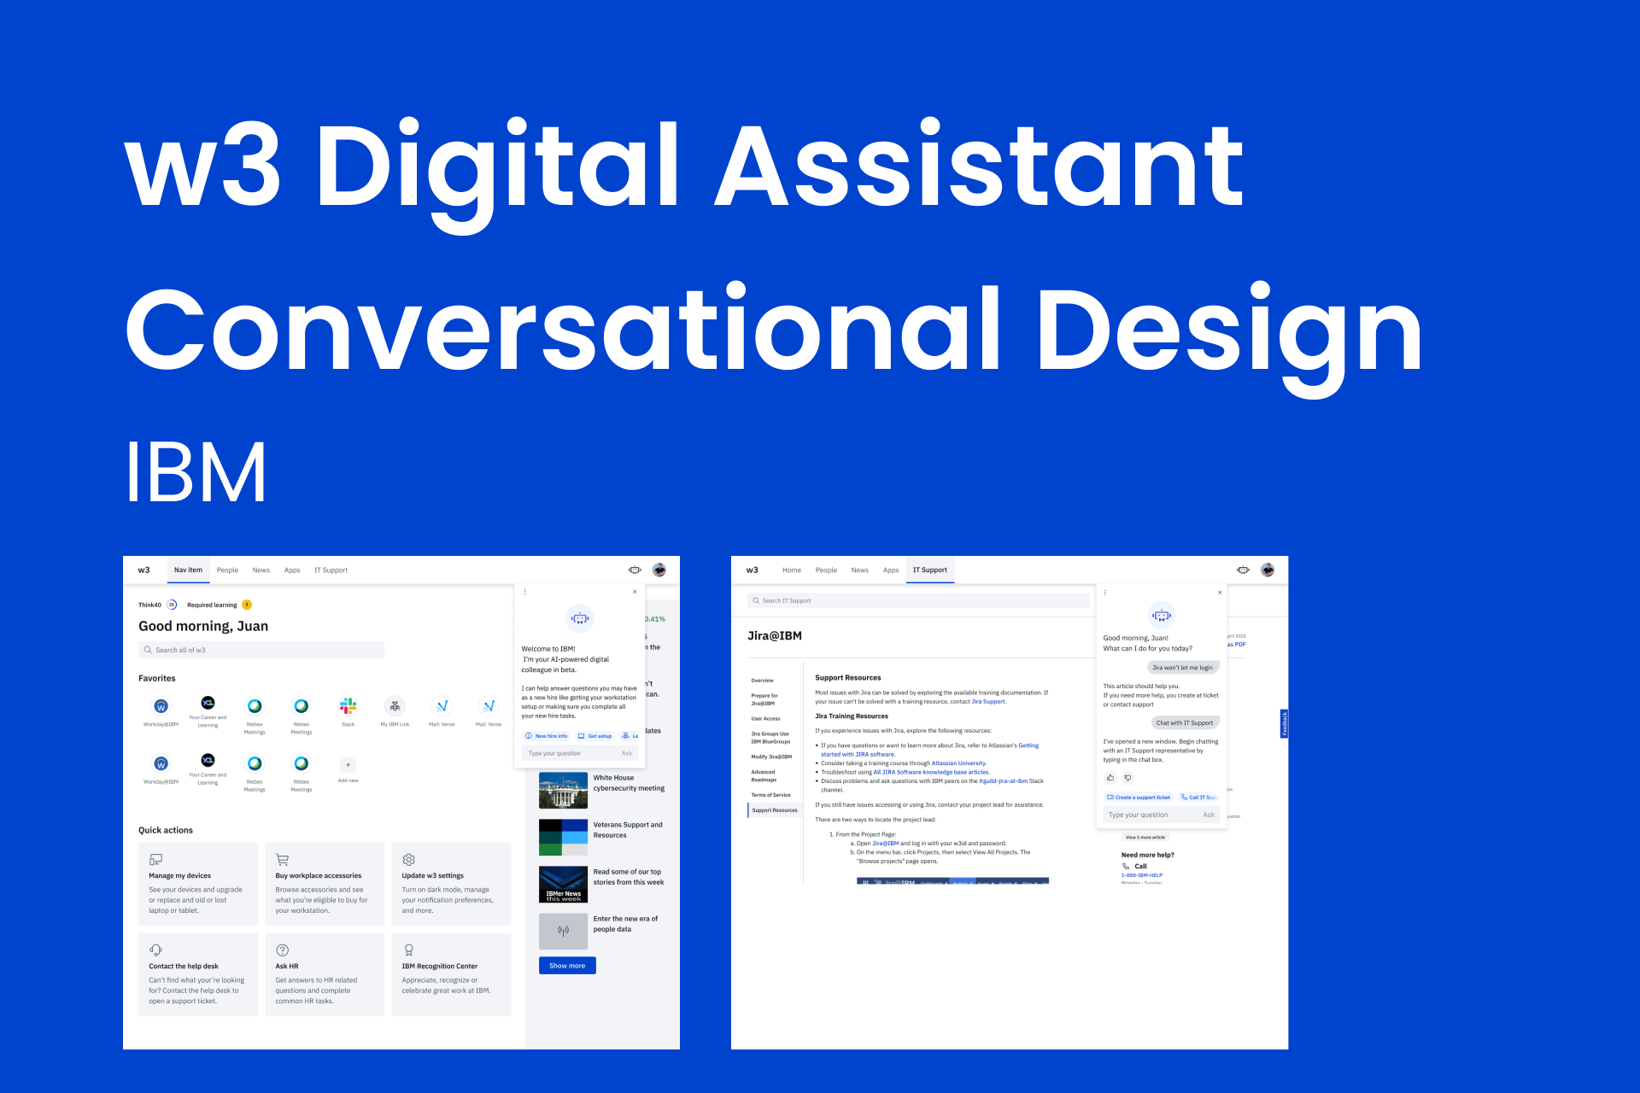Click the gear icon for w3 settings

tap(409, 860)
